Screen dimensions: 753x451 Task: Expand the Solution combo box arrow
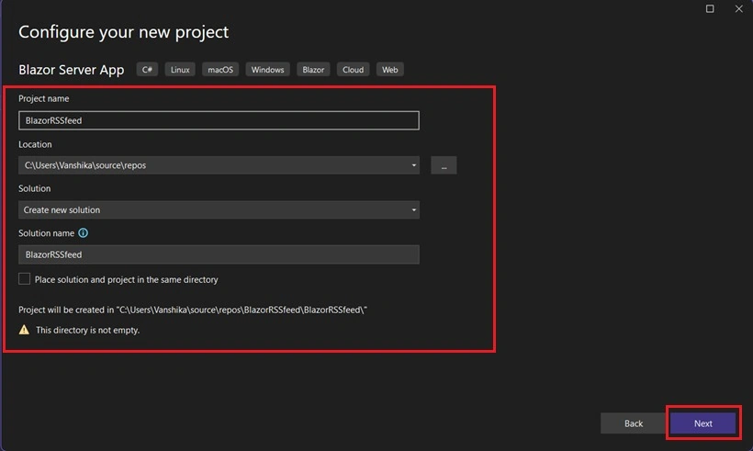click(x=413, y=210)
